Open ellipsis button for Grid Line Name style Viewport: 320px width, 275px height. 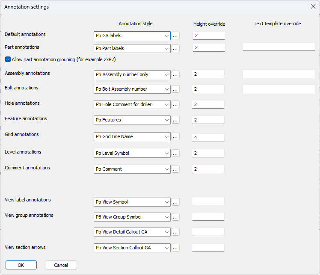(175, 137)
